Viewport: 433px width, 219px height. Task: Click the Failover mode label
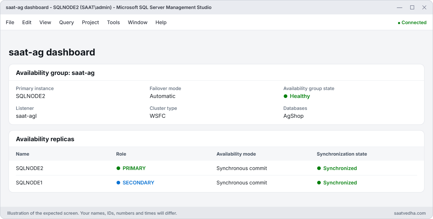165,88
